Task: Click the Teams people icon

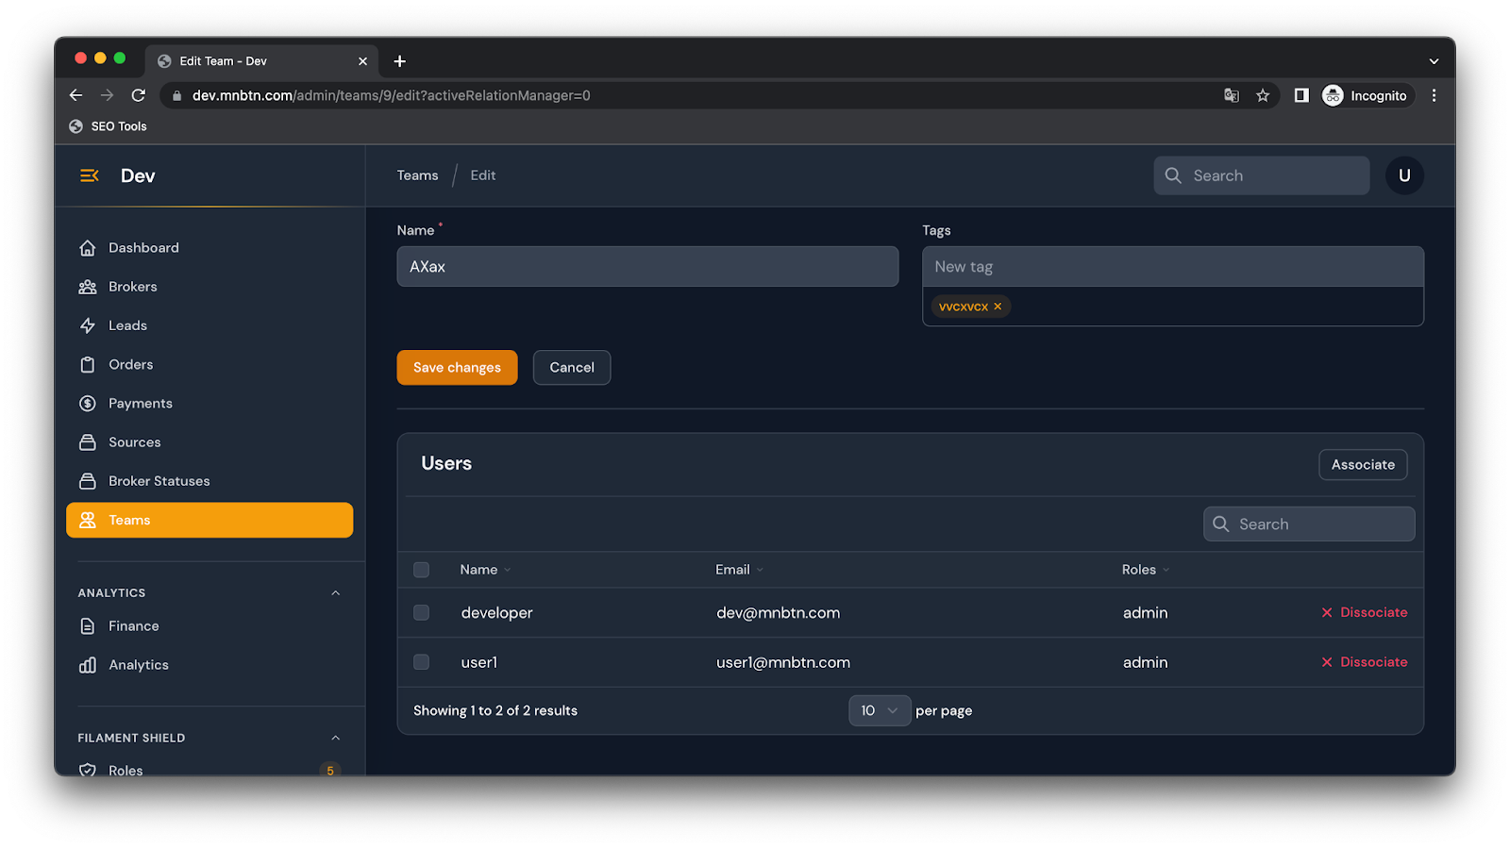Action: [x=88, y=520]
